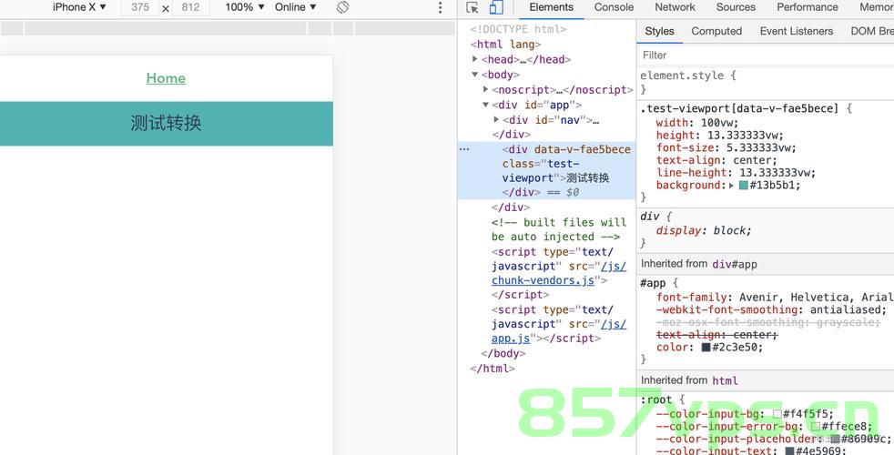Select the Computed pane tab
This screenshot has height=455, width=894.
[x=716, y=31]
